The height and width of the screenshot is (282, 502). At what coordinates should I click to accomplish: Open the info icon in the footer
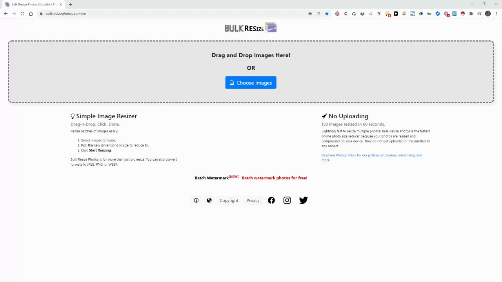point(196,200)
